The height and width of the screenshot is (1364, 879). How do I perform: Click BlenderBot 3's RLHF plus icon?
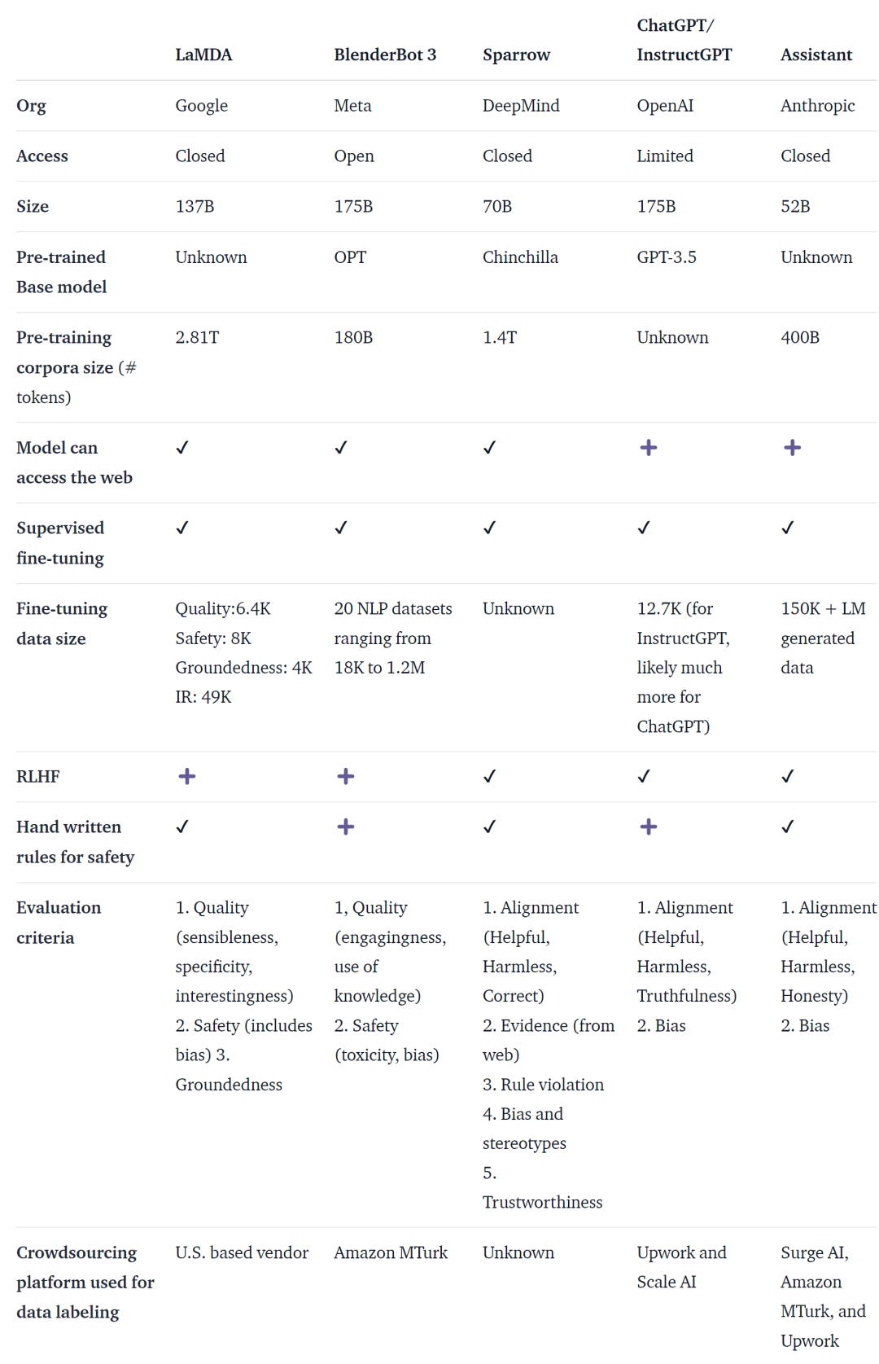(345, 776)
